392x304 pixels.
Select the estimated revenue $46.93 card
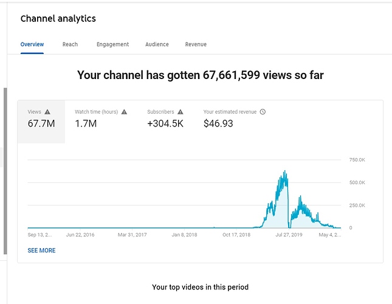tap(234, 122)
